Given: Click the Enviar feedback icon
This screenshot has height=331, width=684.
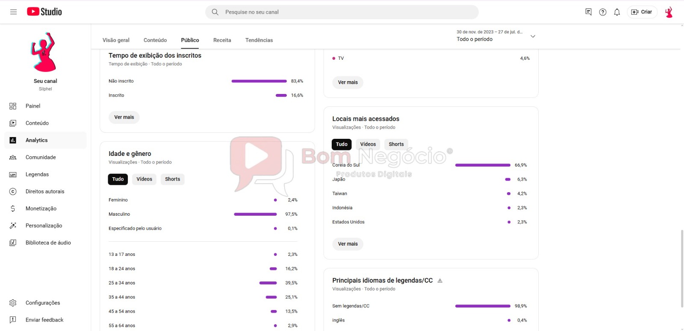Looking at the screenshot, I should coord(13,320).
